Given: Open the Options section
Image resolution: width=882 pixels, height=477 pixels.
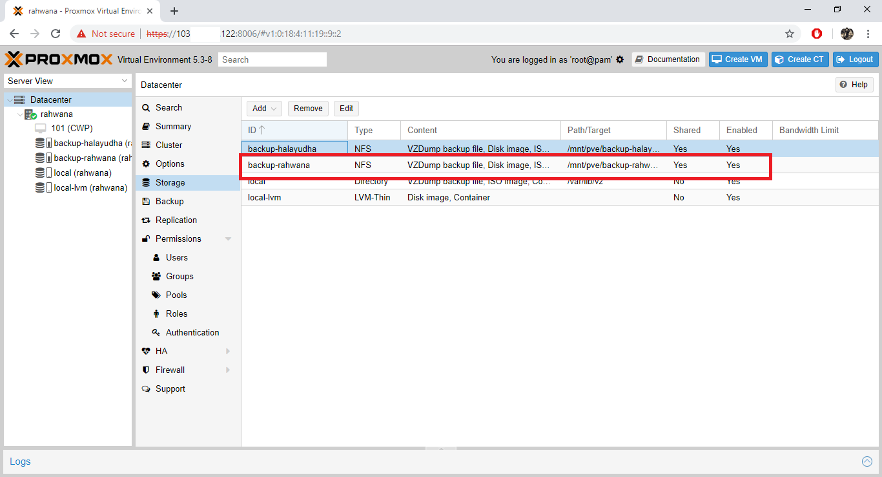Looking at the screenshot, I should click(x=188, y=164).
